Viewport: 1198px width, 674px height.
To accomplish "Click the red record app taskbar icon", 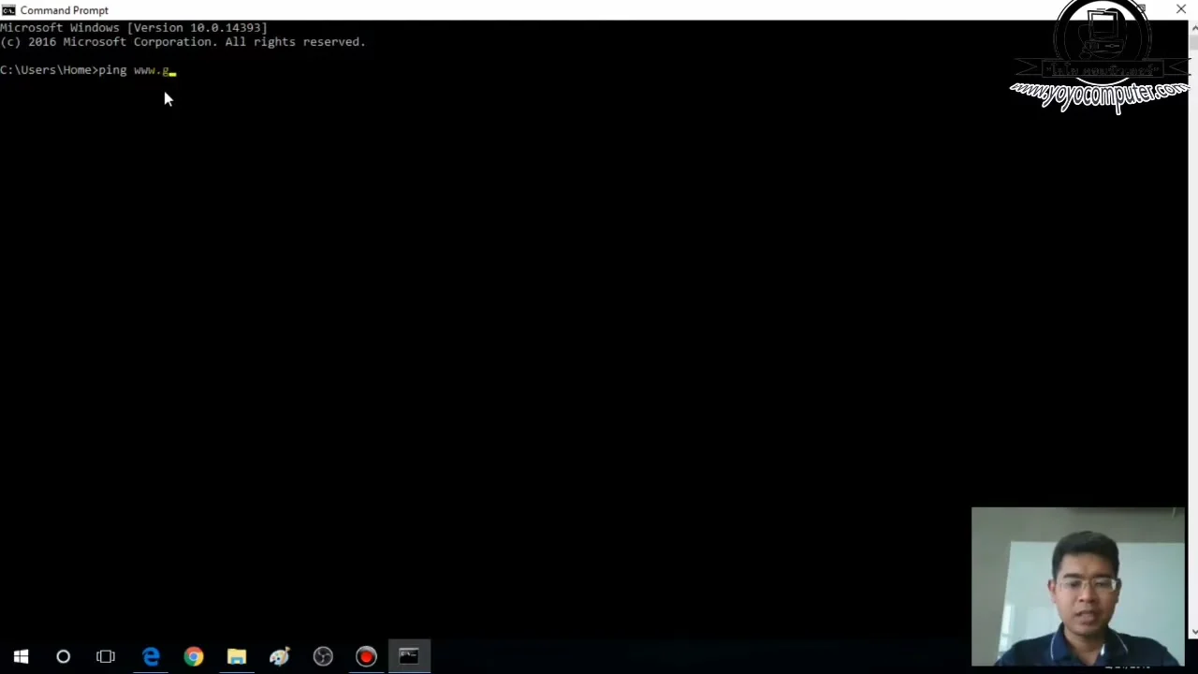I will [366, 656].
